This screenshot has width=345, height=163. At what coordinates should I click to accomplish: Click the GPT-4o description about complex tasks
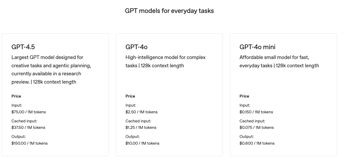coord(165,61)
